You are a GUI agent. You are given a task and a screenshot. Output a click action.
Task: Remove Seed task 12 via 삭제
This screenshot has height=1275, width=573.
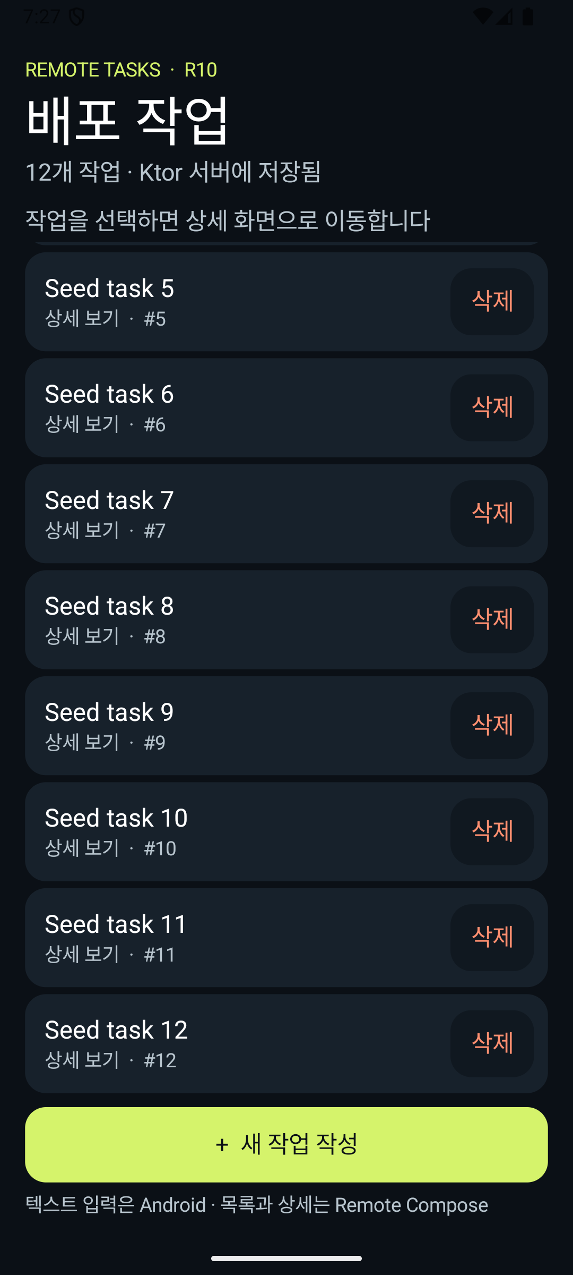click(x=492, y=1043)
